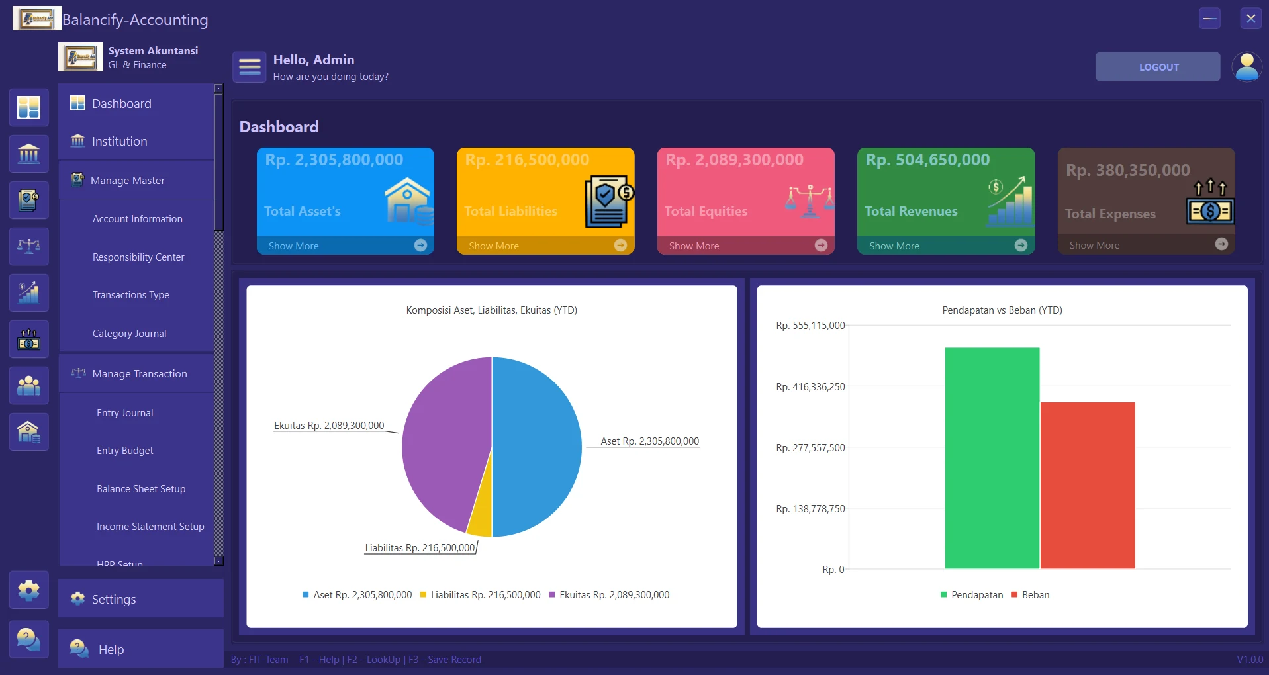Click the 'Rp. 2,305,800,000' asset total

coord(334,160)
